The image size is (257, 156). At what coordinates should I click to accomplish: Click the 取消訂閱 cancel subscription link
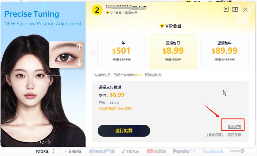[x=234, y=127]
